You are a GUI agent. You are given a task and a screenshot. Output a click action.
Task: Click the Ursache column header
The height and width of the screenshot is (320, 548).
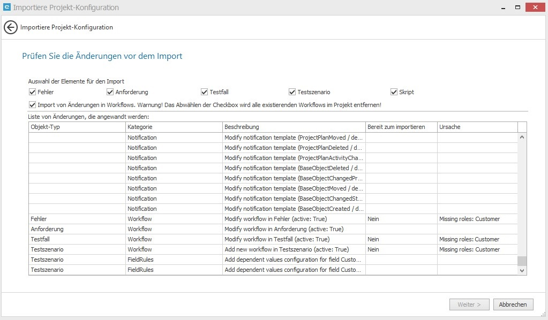tap(477, 127)
